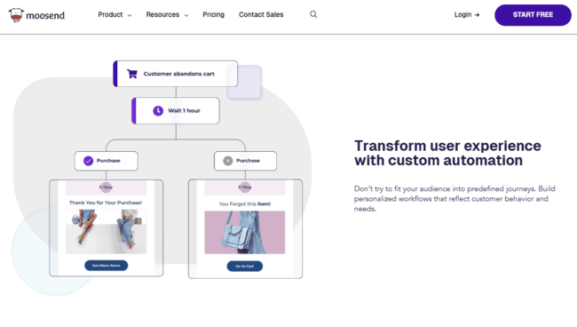Open Contact Sales page
The image size is (577, 327).
pyautogui.click(x=261, y=15)
